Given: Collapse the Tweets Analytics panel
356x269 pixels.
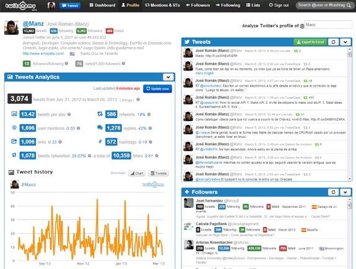Looking at the screenshot, I should point(168,77).
